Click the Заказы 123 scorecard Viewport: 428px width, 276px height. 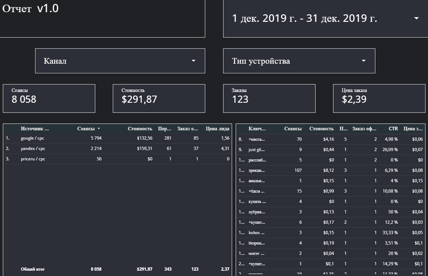coord(269,98)
